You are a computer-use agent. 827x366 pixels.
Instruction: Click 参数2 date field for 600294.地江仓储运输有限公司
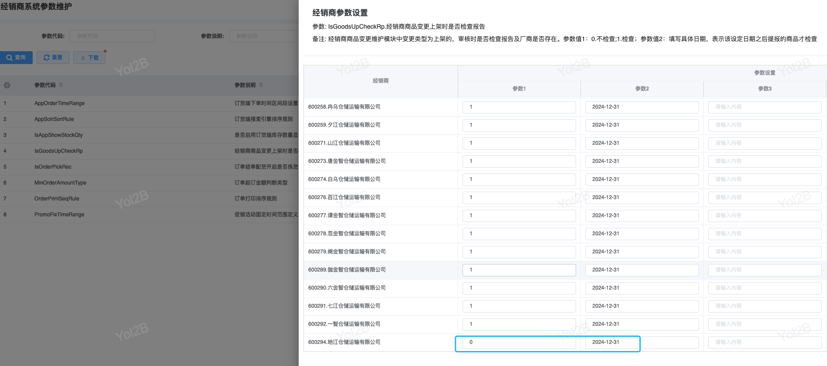pyautogui.click(x=641, y=343)
